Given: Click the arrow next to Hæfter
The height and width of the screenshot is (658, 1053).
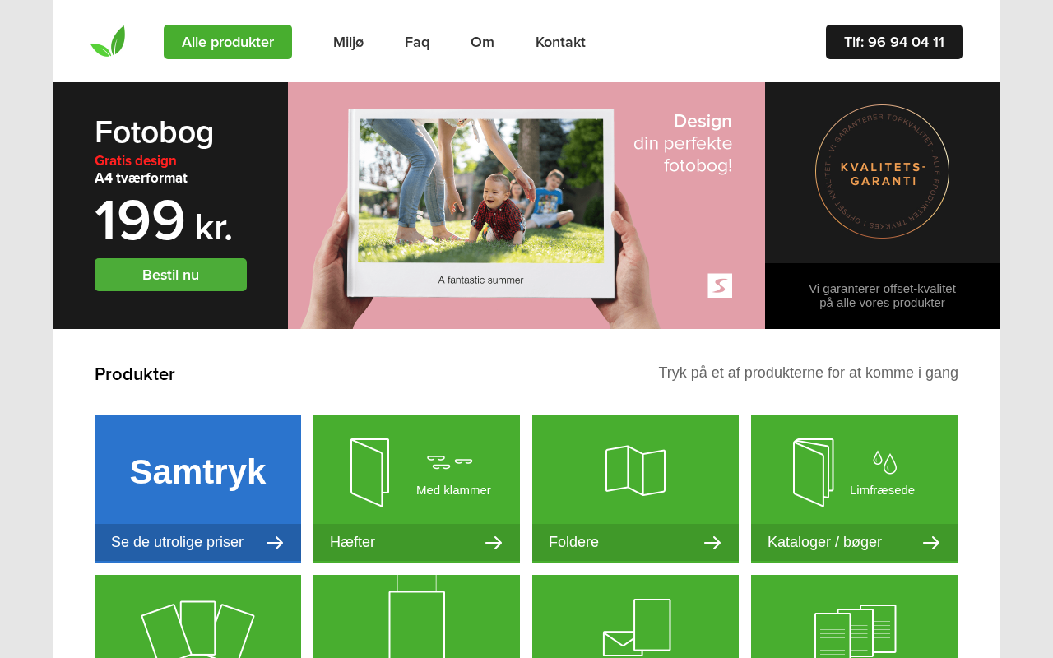Looking at the screenshot, I should coord(494,543).
